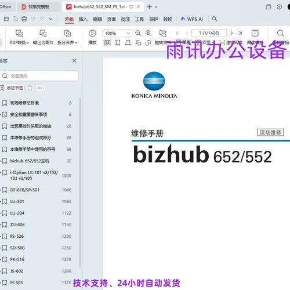Select the actual size 1:1 view icon
This screenshot has height=290, width=290.
107,42
